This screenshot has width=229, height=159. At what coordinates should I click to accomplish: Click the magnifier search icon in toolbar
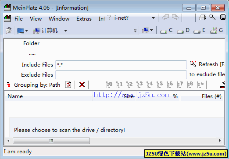tap(212, 17)
